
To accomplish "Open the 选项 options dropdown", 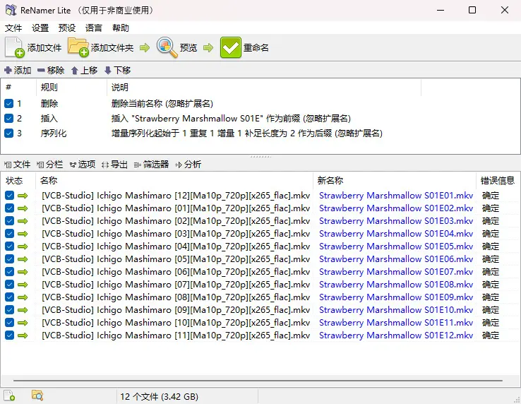I will (83, 165).
